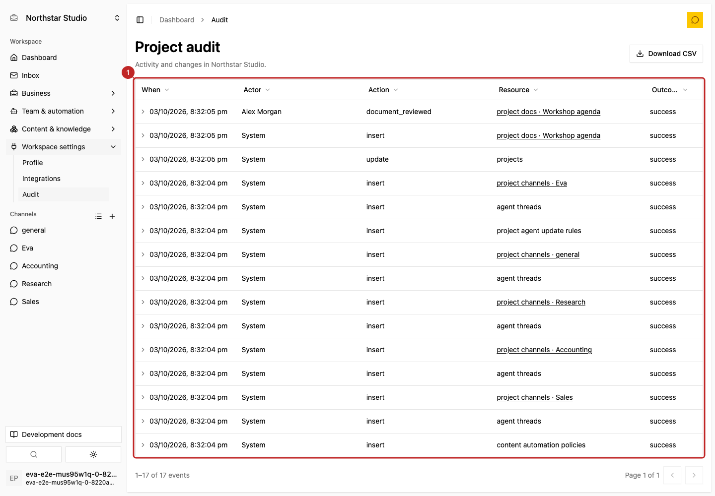Screen dimensions: 715x496
Task: Open project channels · Sales link
Action: [x=535, y=397]
